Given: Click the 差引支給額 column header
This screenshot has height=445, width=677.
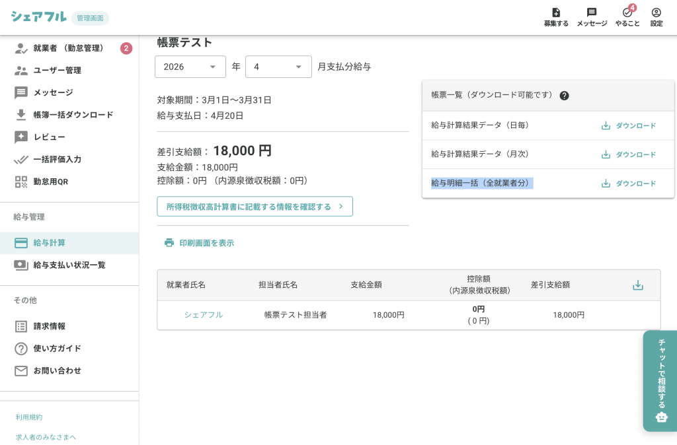Looking at the screenshot, I should (550, 285).
